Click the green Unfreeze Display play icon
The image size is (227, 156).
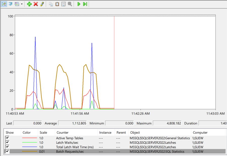(79, 4)
